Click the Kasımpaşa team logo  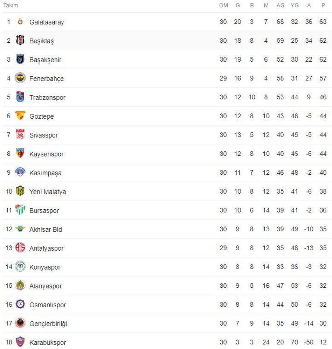tap(20, 172)
